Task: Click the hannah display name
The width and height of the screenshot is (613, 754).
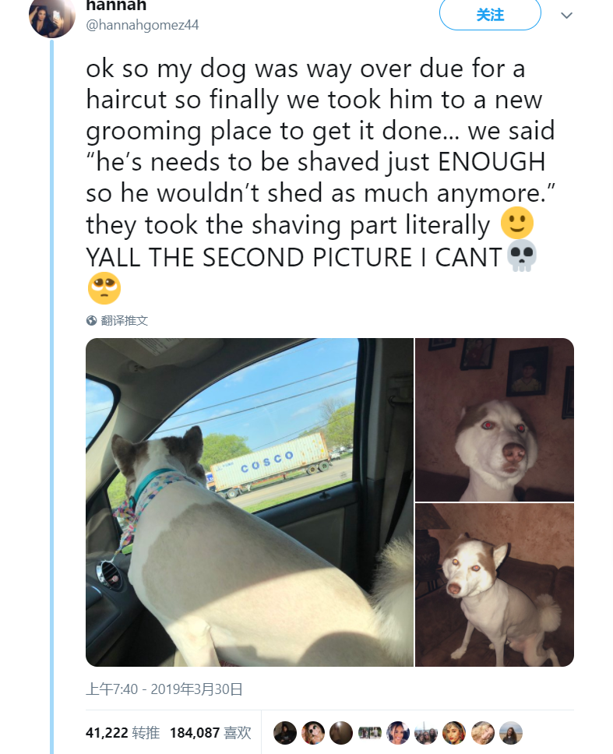Action: pyautogui.click(x=116, y=5)
